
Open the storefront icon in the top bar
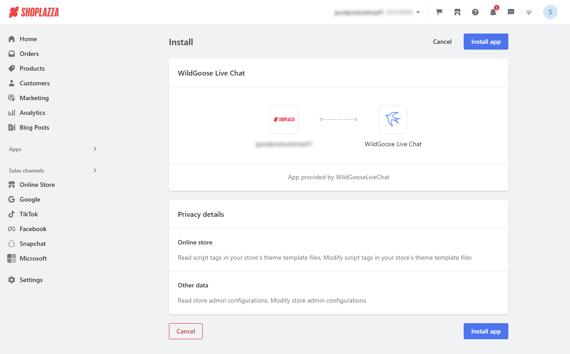(x=457, y=12)
